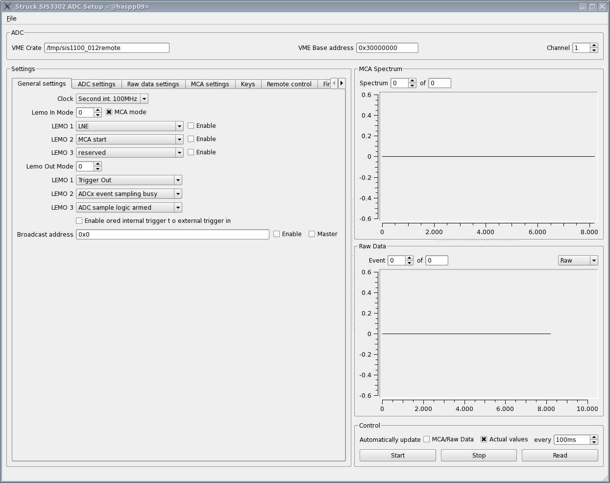Decrease update interval 100ms spinner

(594, 442)
